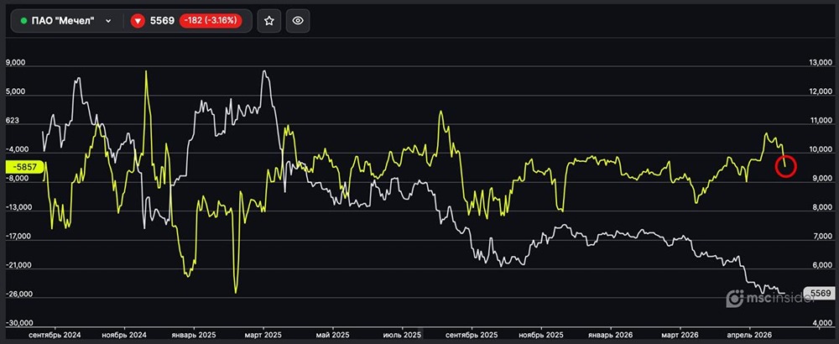This screenshot has width=839, height=344.
Task: Click the -182 (-3.16%) change badge
Action: 211,21
